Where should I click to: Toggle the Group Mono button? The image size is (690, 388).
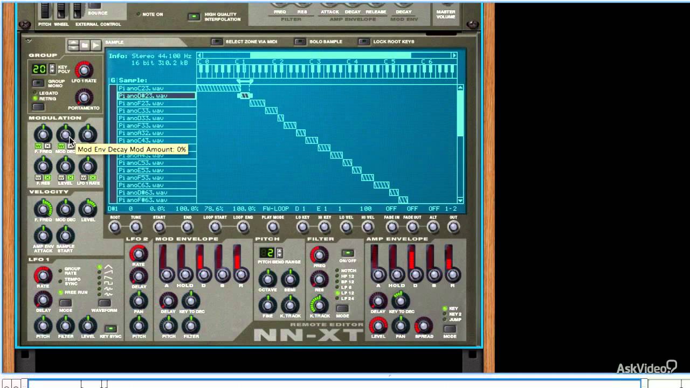[x=38, y=83]
